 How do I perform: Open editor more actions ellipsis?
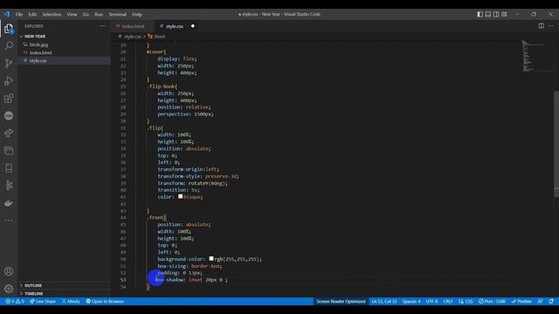click(551, 25)
